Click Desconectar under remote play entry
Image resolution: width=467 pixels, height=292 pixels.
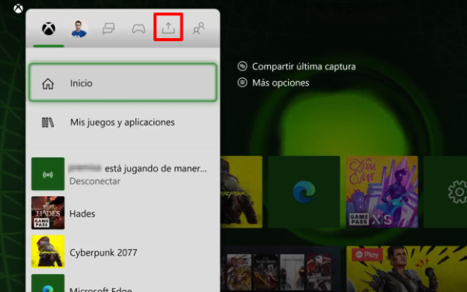[95, 181]
